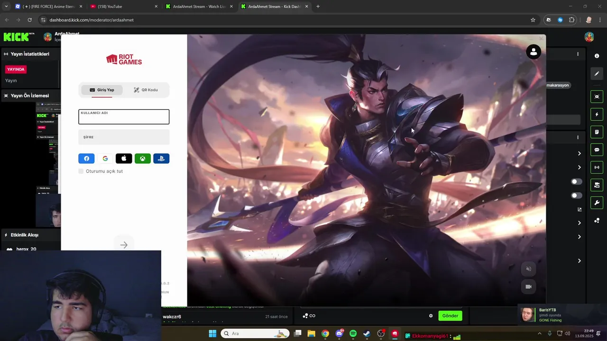
Task: Click the KULLANICI ADI username field
Action: [x=124, y=117]
